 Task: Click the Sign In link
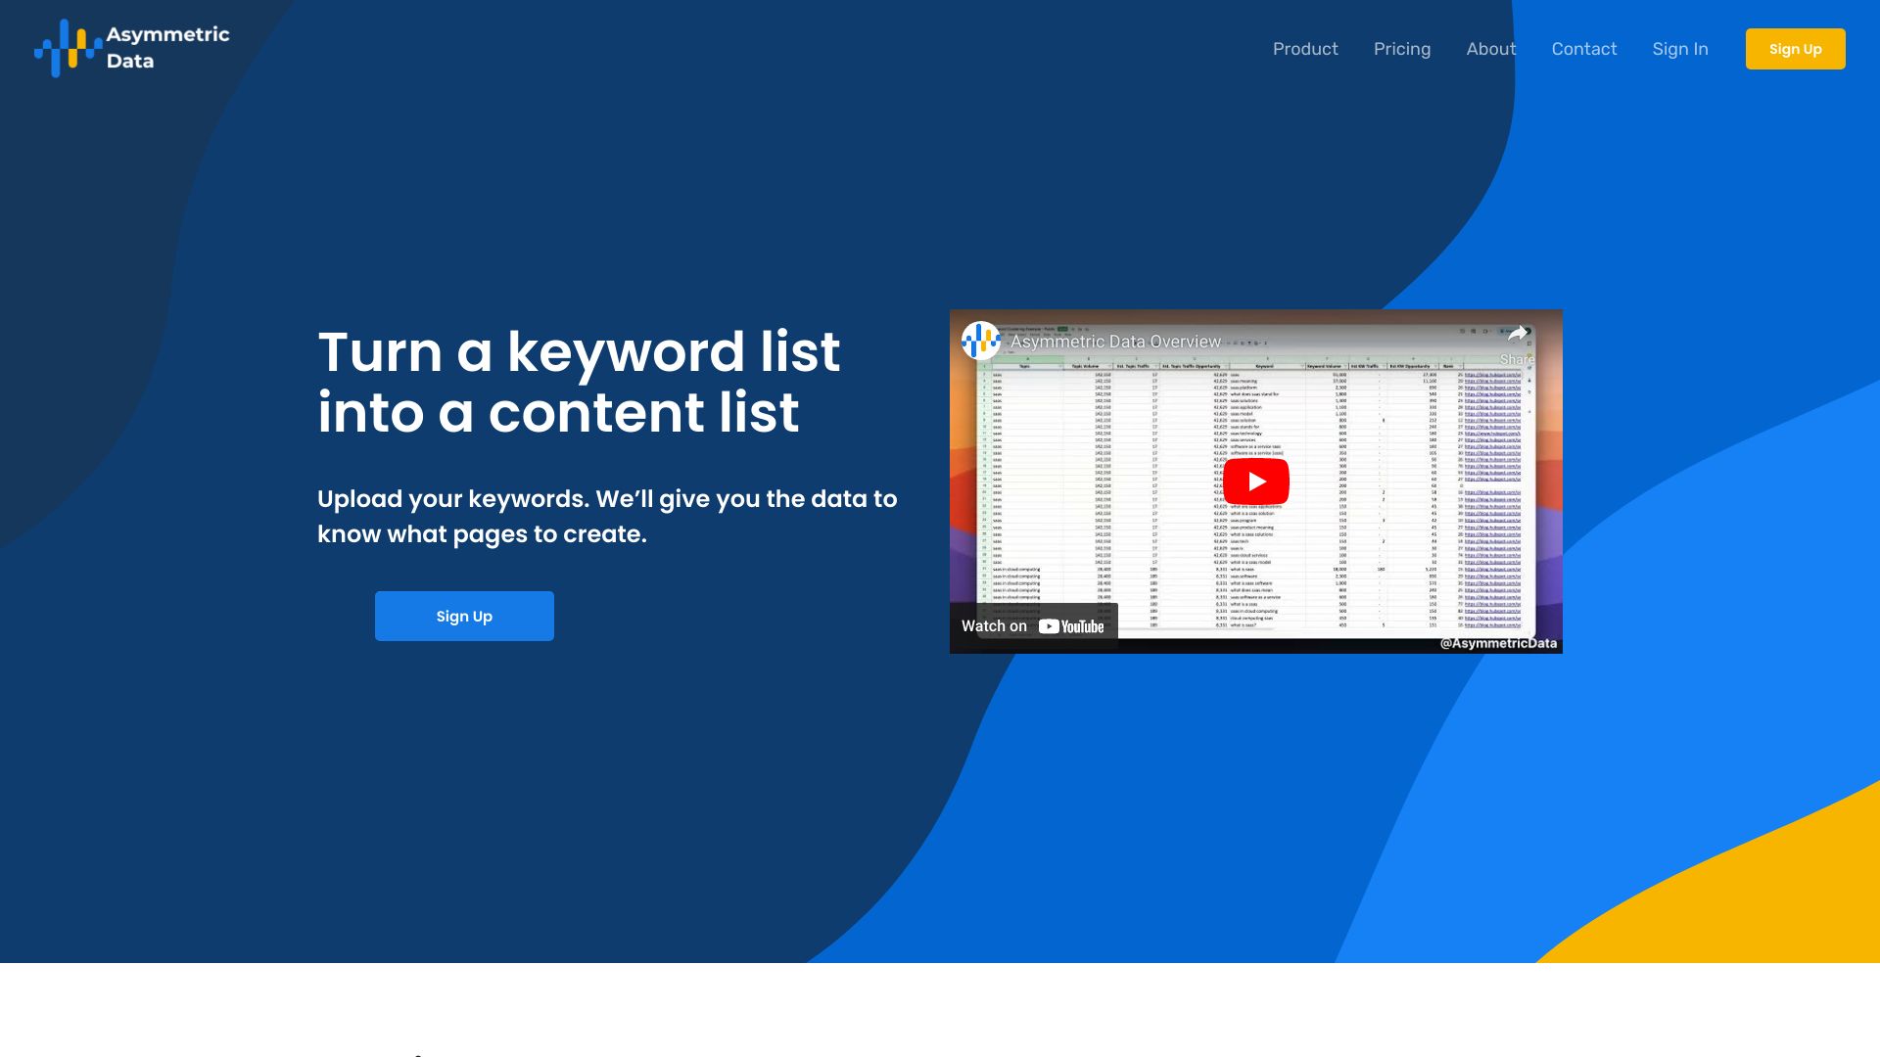1680,49
